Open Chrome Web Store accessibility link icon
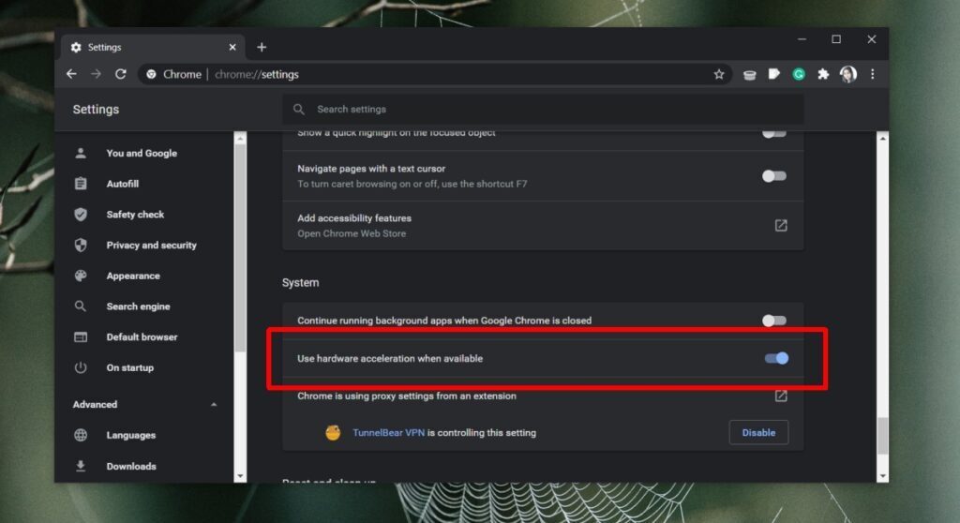960x523 pixels. 781,225
